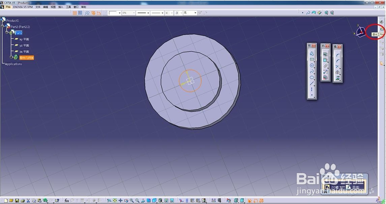Select the Mirror tool in operation toolbar
386x204 pixels.
tap(338, 72)
